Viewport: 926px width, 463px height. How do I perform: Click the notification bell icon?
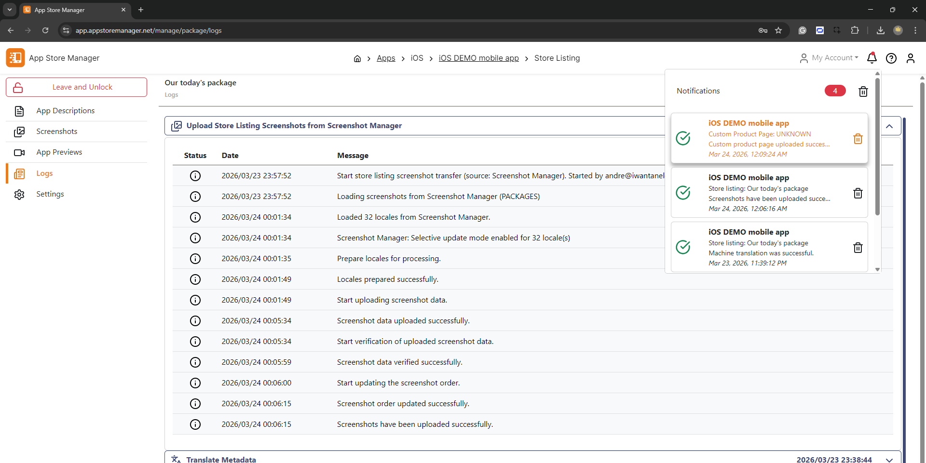(872, 58)
